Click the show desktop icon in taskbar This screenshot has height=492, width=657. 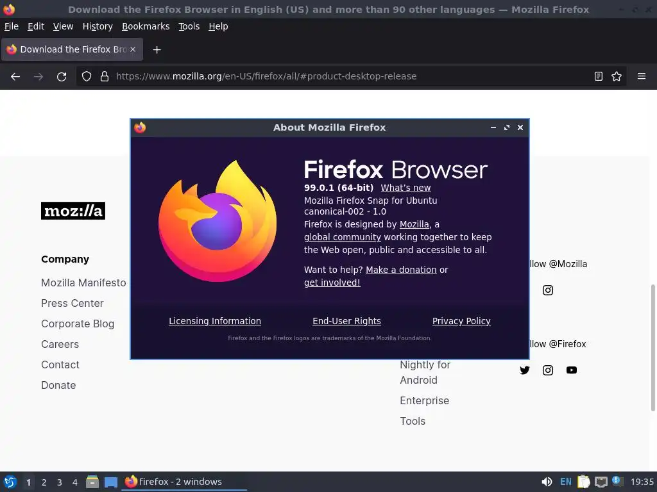110,482
